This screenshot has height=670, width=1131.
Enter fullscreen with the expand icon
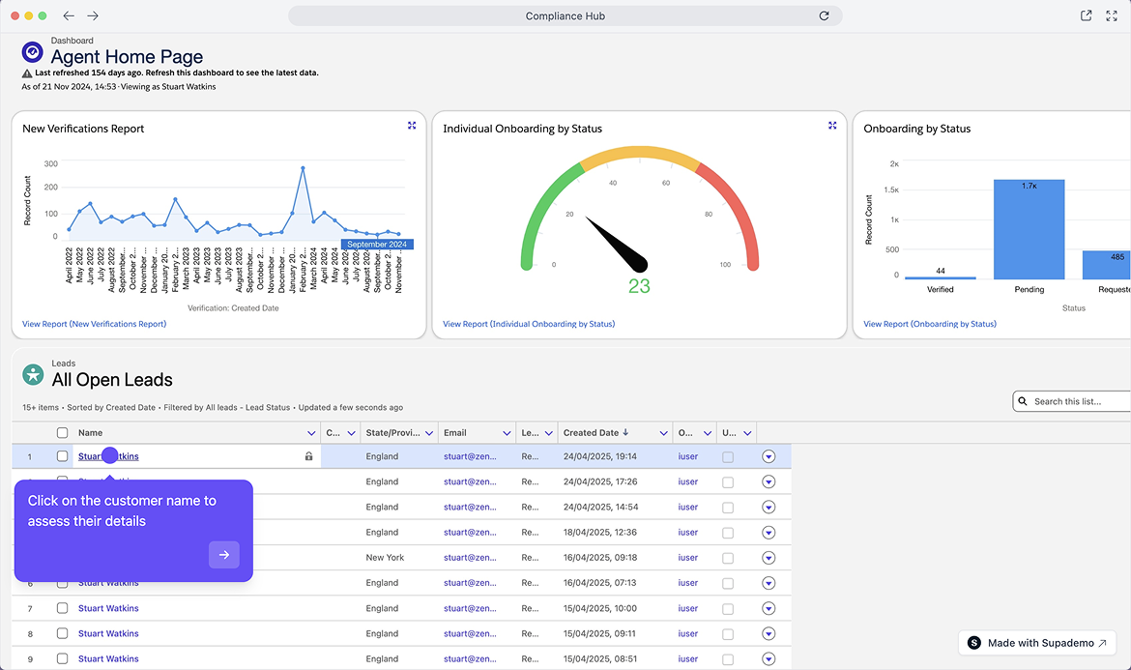(x=1112, y=16)
